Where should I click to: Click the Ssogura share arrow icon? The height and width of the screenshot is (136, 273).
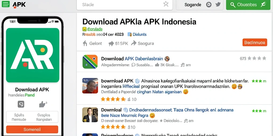[134, 43]
